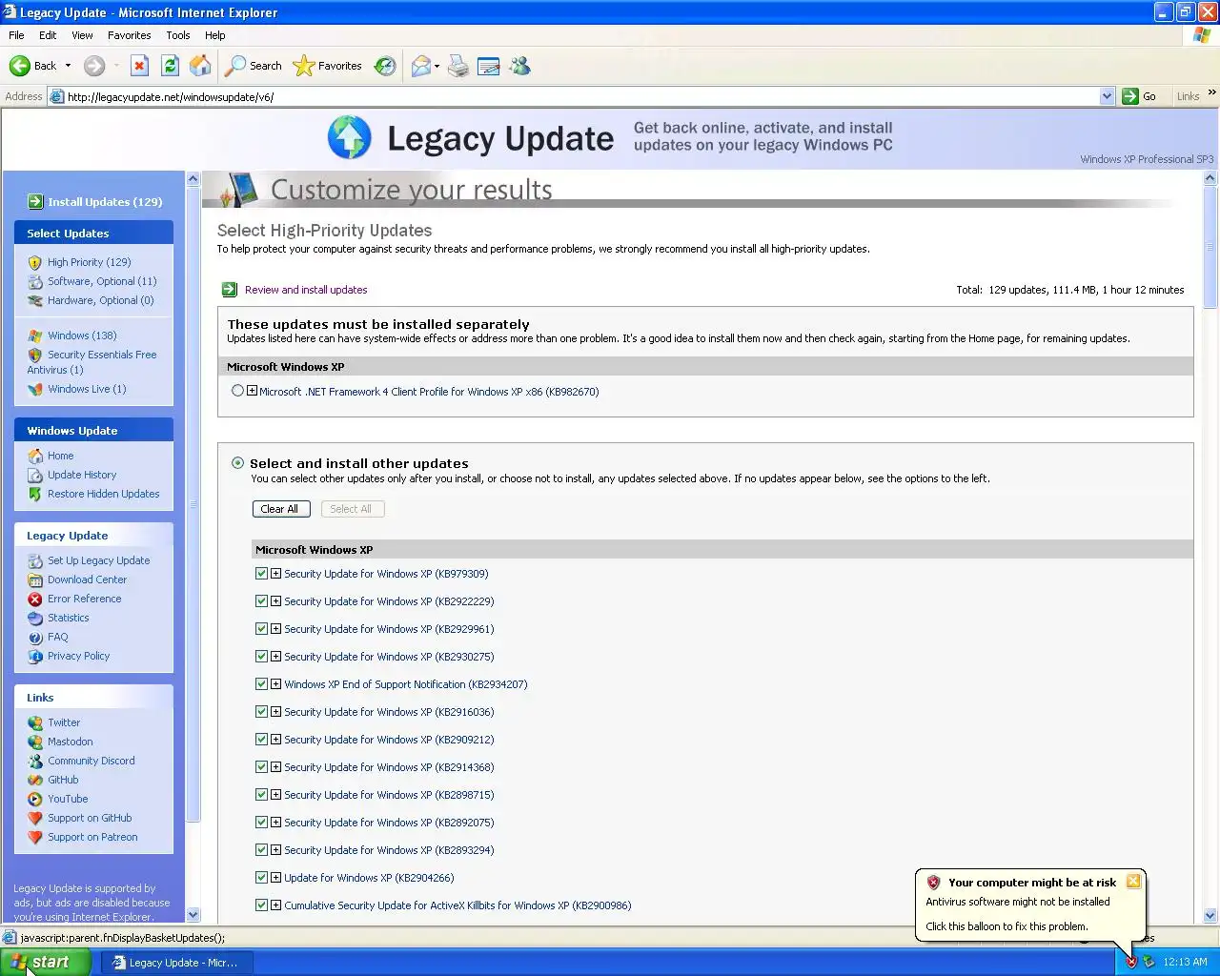Click the Twitter sidebar icon

[x=35, y=722]
